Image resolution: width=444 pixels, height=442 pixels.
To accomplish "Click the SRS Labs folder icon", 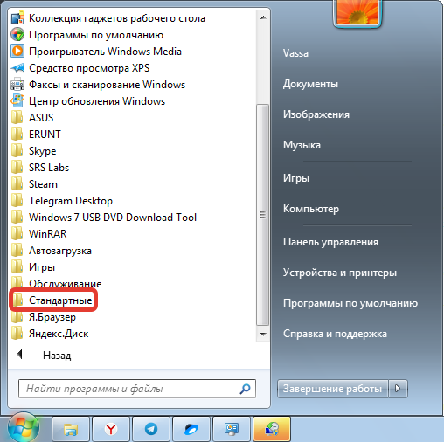I will [17, 168].
